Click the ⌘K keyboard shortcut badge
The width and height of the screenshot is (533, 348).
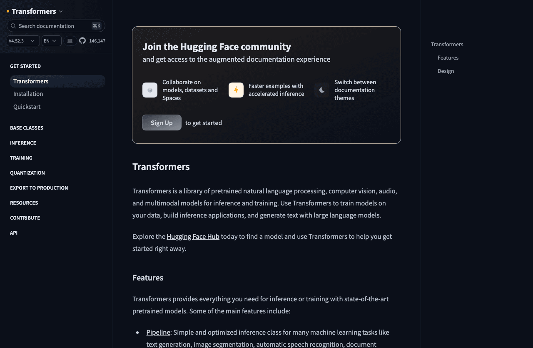pyautogui.click(x=97, y=25)
